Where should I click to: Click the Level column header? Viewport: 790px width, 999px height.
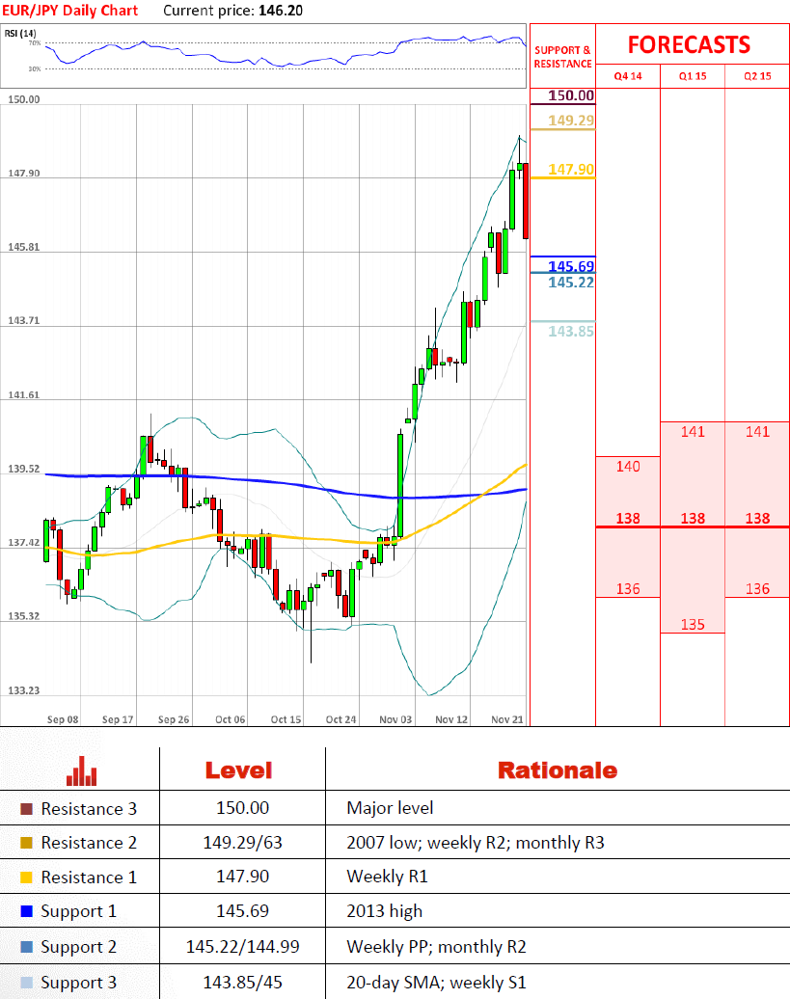coord(239,770)
